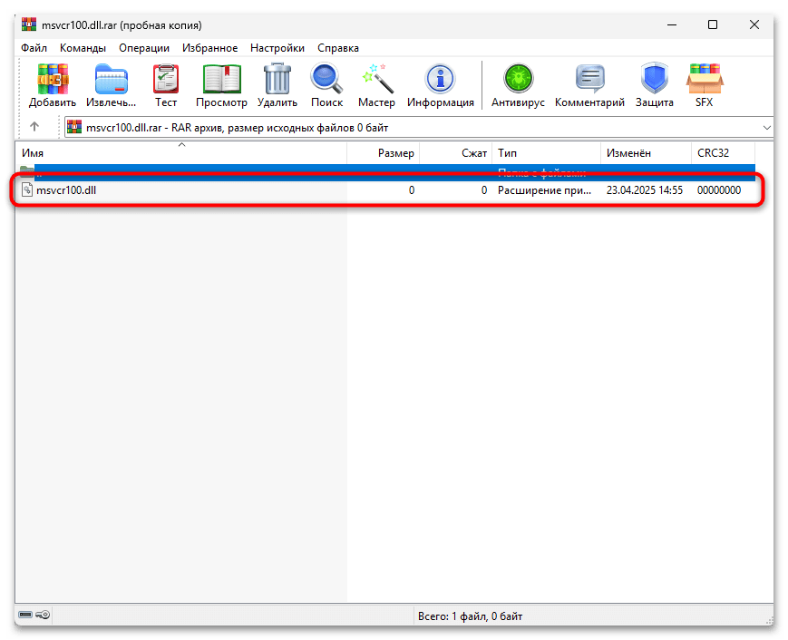Screen dimensions: 788x640
Task: Click status text 'Всего: 1 файл, 0 байт'
Action: coord(470,616)
